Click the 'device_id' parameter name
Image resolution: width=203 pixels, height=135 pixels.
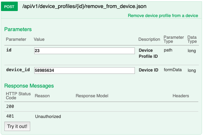click(x=18, y=70)
